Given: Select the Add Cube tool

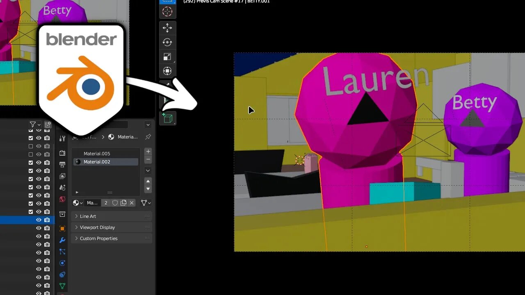Looking at the screenshot, I should (167, 118).
